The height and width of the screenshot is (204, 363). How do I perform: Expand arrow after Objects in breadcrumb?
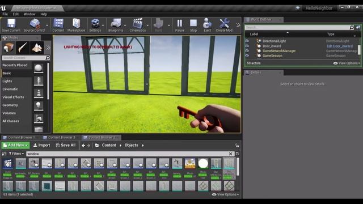(143, 146)
